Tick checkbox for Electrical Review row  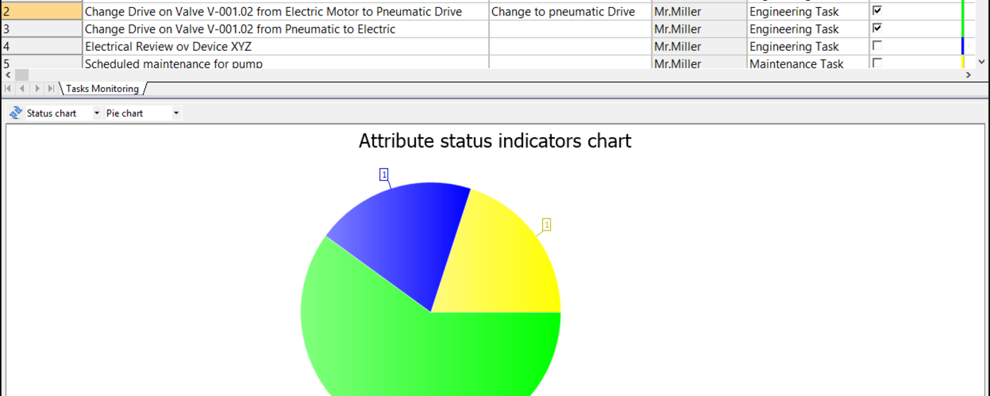pos(877,45)
